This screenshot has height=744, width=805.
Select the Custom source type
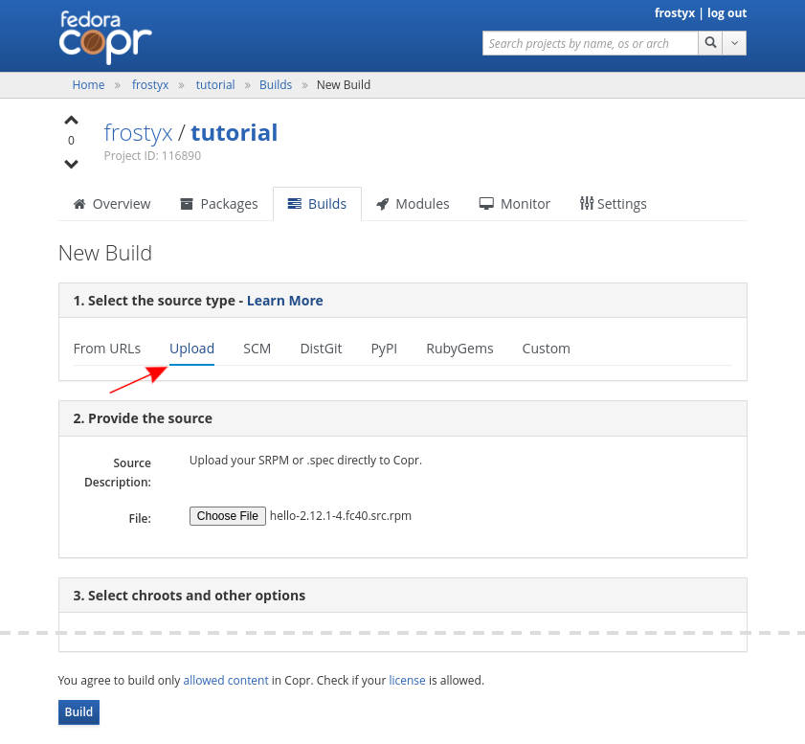pos(546,348)
